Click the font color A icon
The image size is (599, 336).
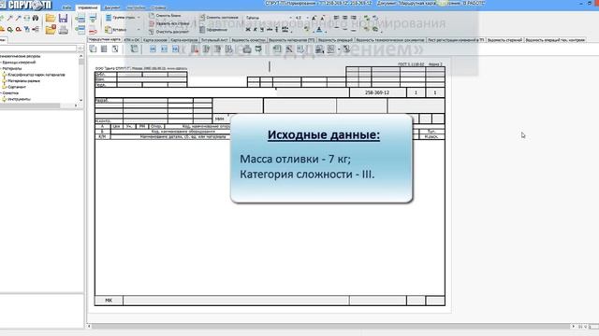point(319,29)
